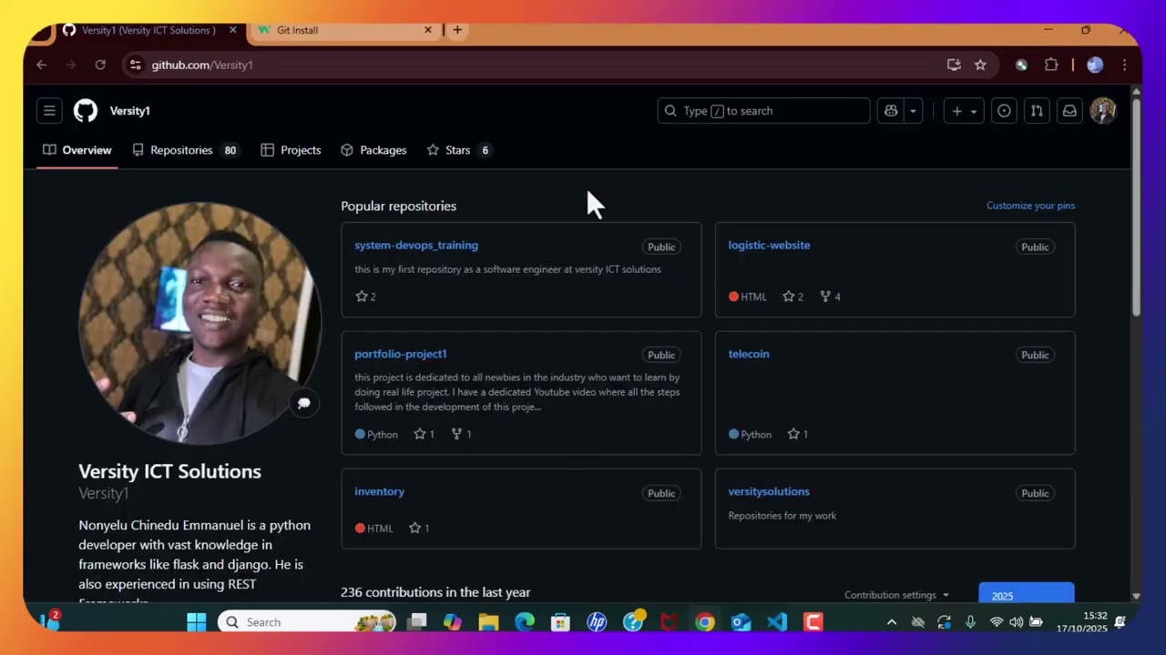
Task: Open Pull requests icon in GitHub header
Action: click(1037, 111)
